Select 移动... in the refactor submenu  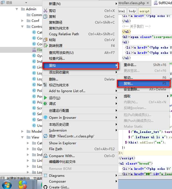144,78
